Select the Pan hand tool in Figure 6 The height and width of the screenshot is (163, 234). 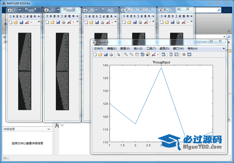[x=137, y=54]
